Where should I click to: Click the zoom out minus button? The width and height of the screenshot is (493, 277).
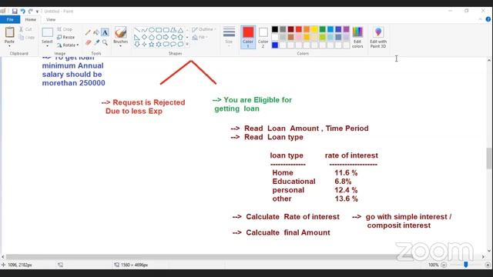coord(444,265)
